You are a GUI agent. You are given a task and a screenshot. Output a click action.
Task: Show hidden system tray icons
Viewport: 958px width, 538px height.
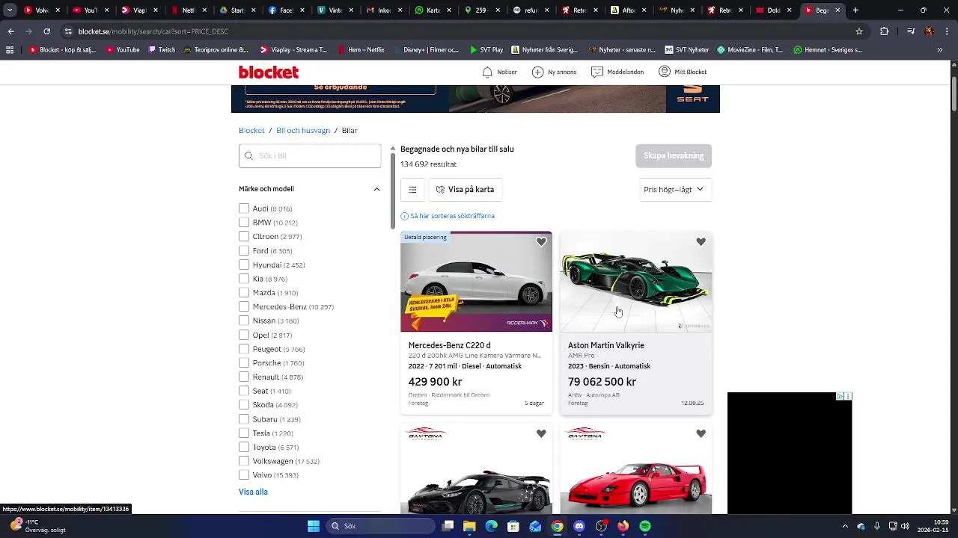(x=845, y=526)
